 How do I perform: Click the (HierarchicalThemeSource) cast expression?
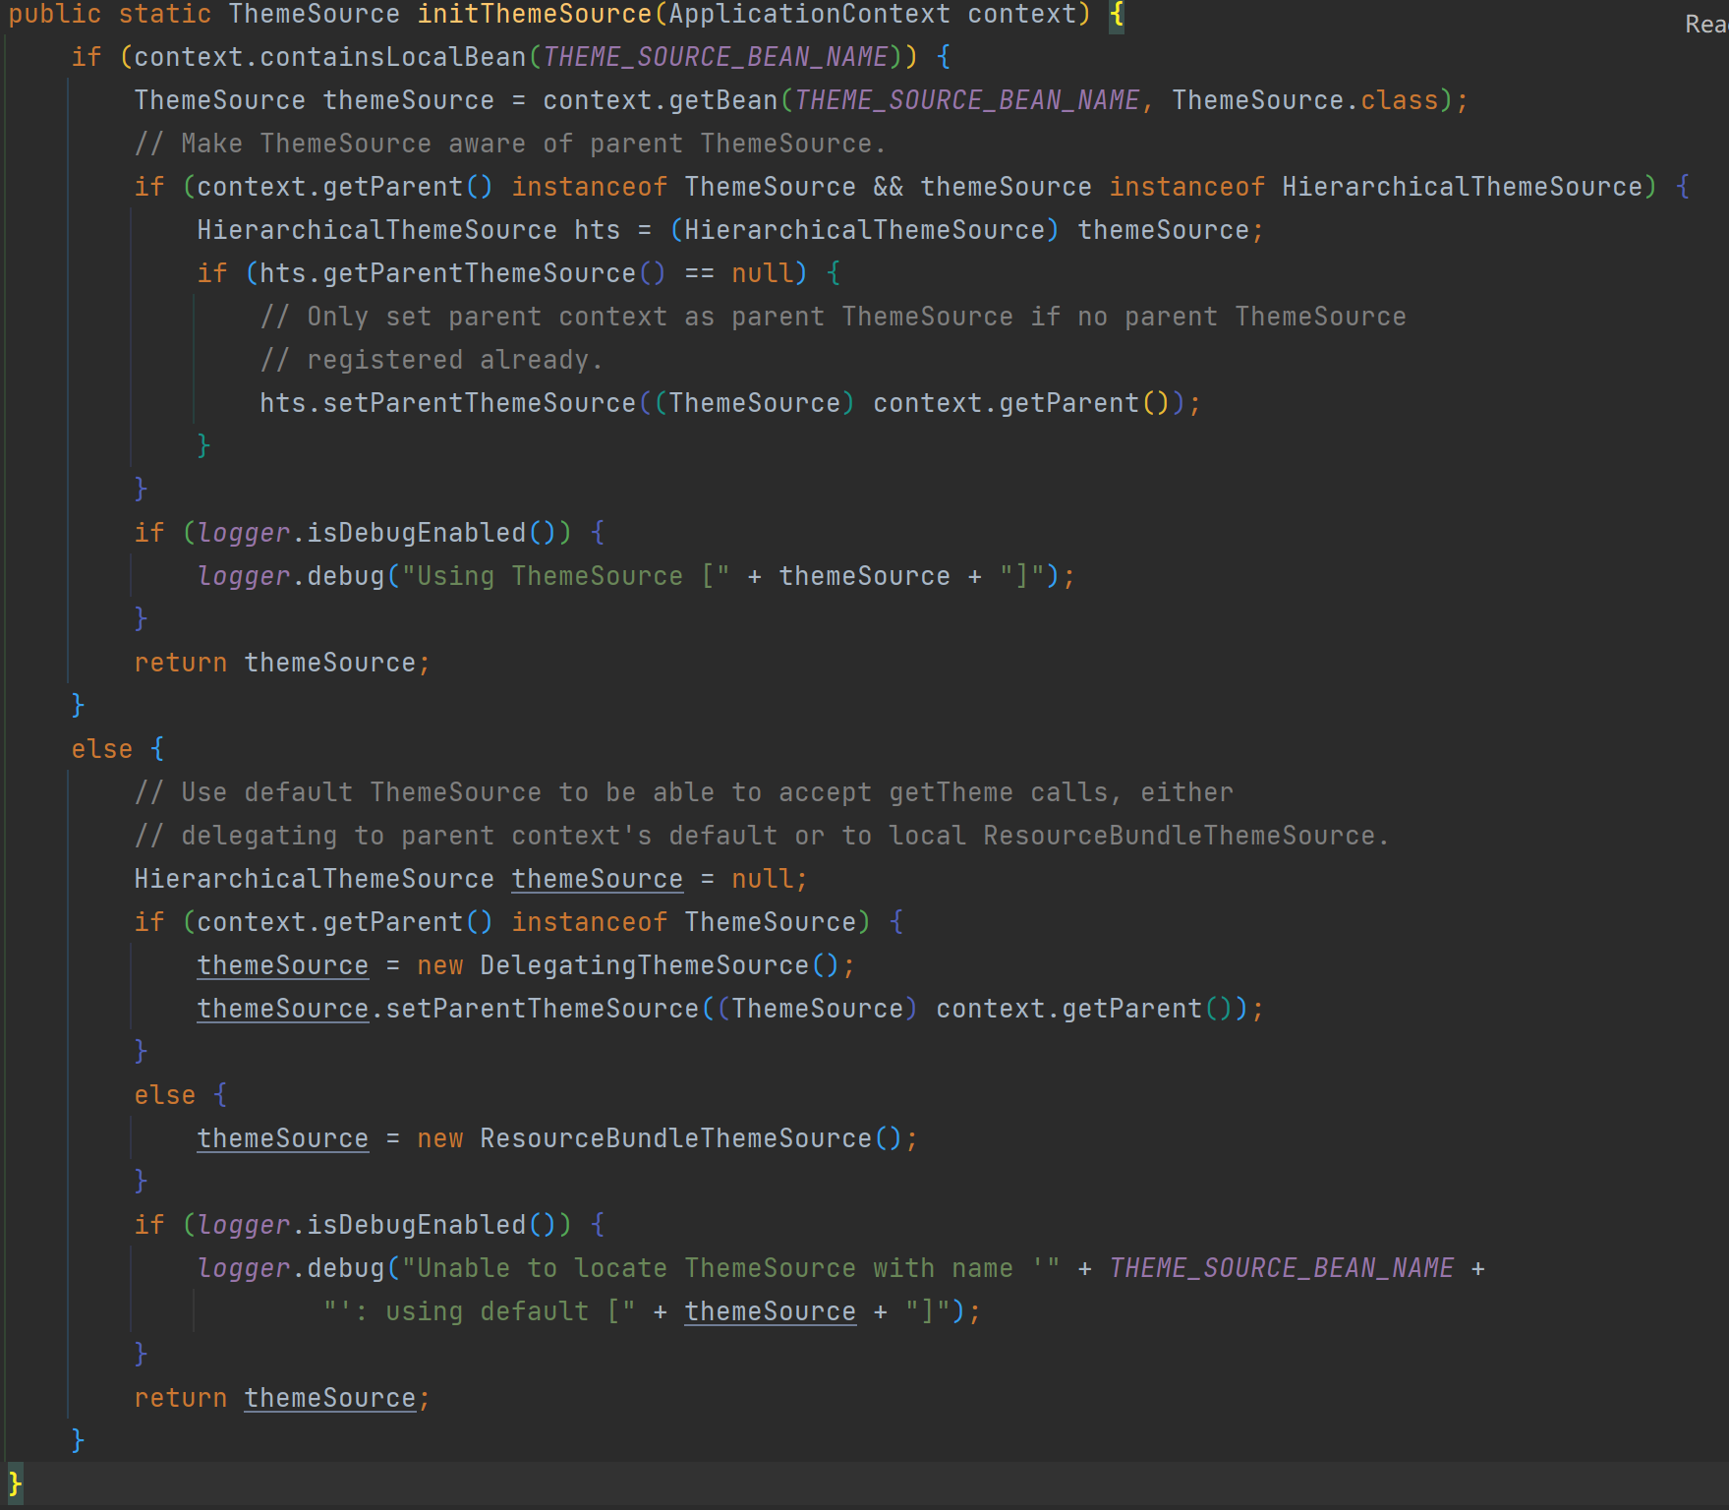(x=865, y=230)
